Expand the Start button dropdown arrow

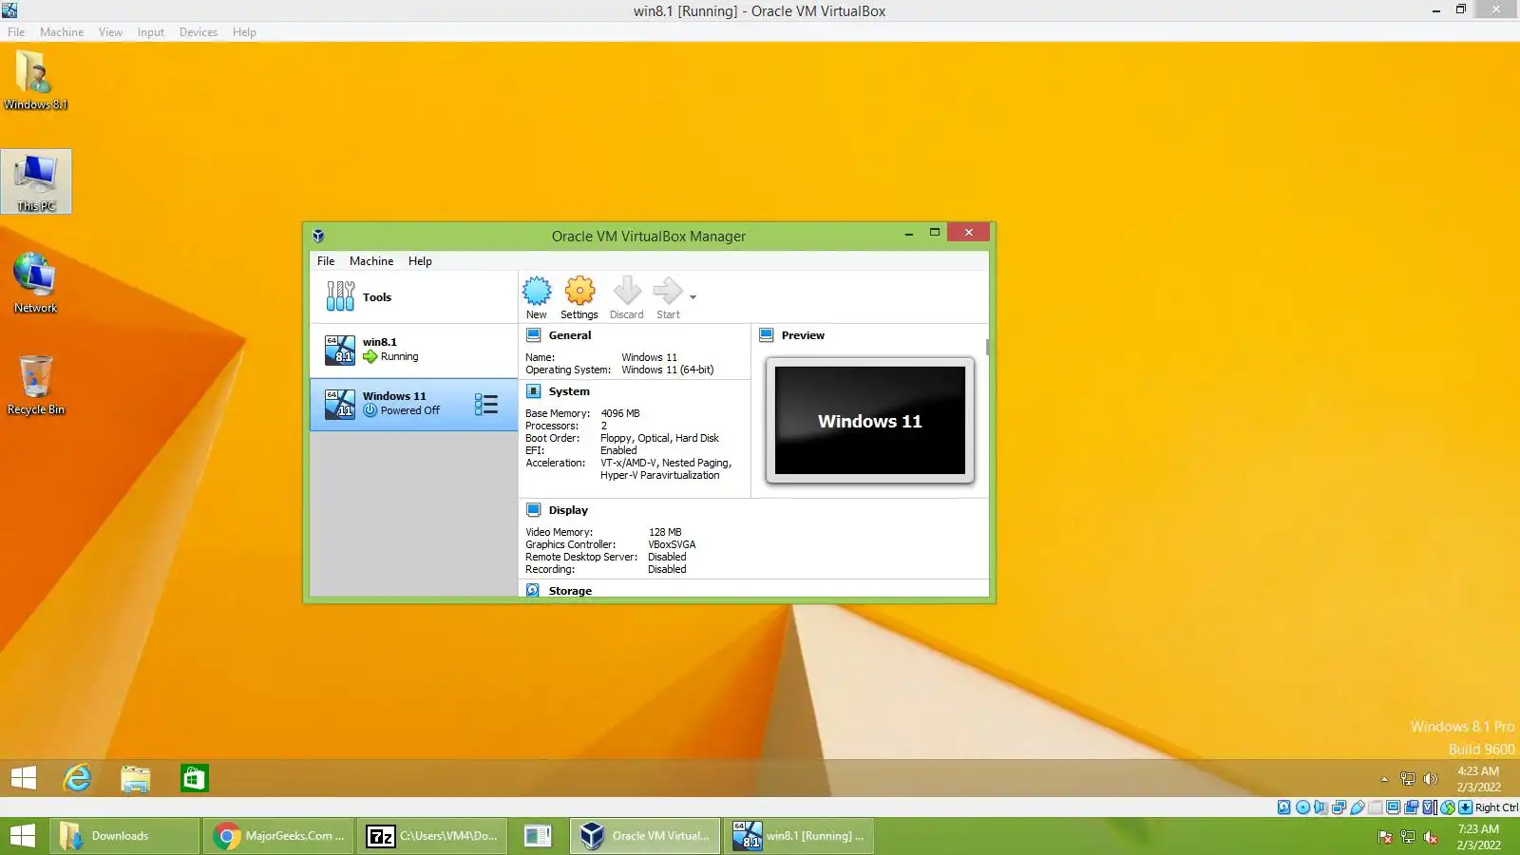(693, 297)
